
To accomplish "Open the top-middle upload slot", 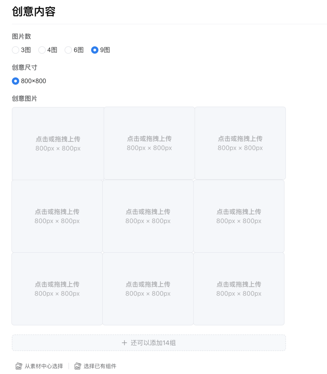I will click(149, 143).
